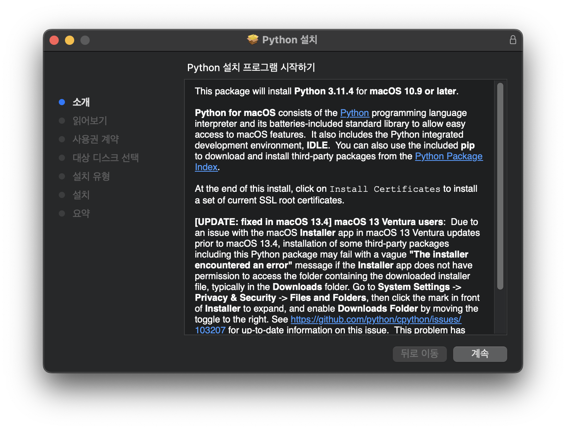Image resolution: width=566 pixels, height=430 pixels.
Task: Open the github.com cpython issues link
Action: pyautogui.click(x=376, y=319)
